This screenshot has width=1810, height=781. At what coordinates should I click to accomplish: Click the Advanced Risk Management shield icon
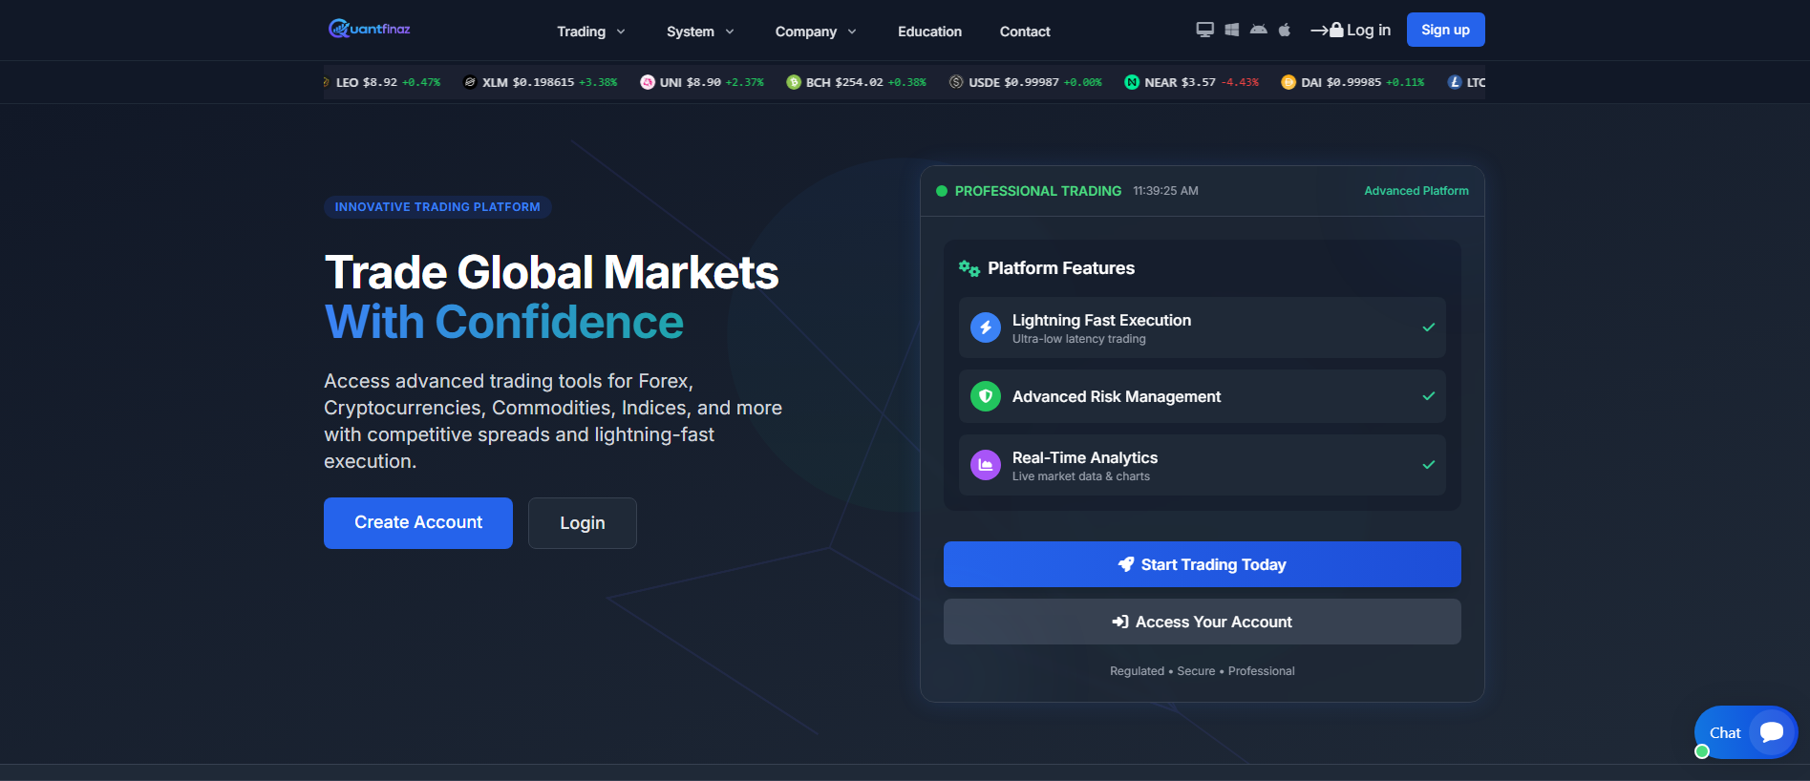click(986, 396)
